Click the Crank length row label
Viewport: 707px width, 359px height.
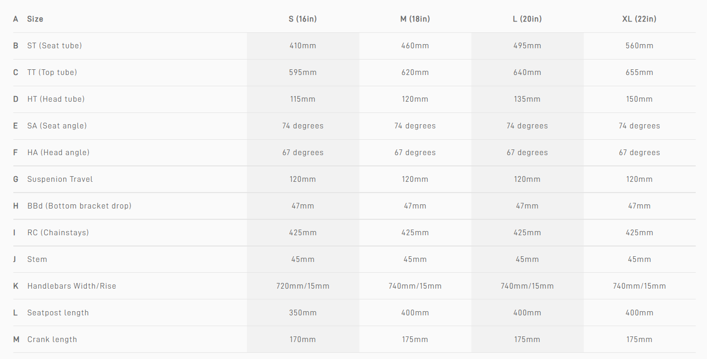(x=52, y=339)
